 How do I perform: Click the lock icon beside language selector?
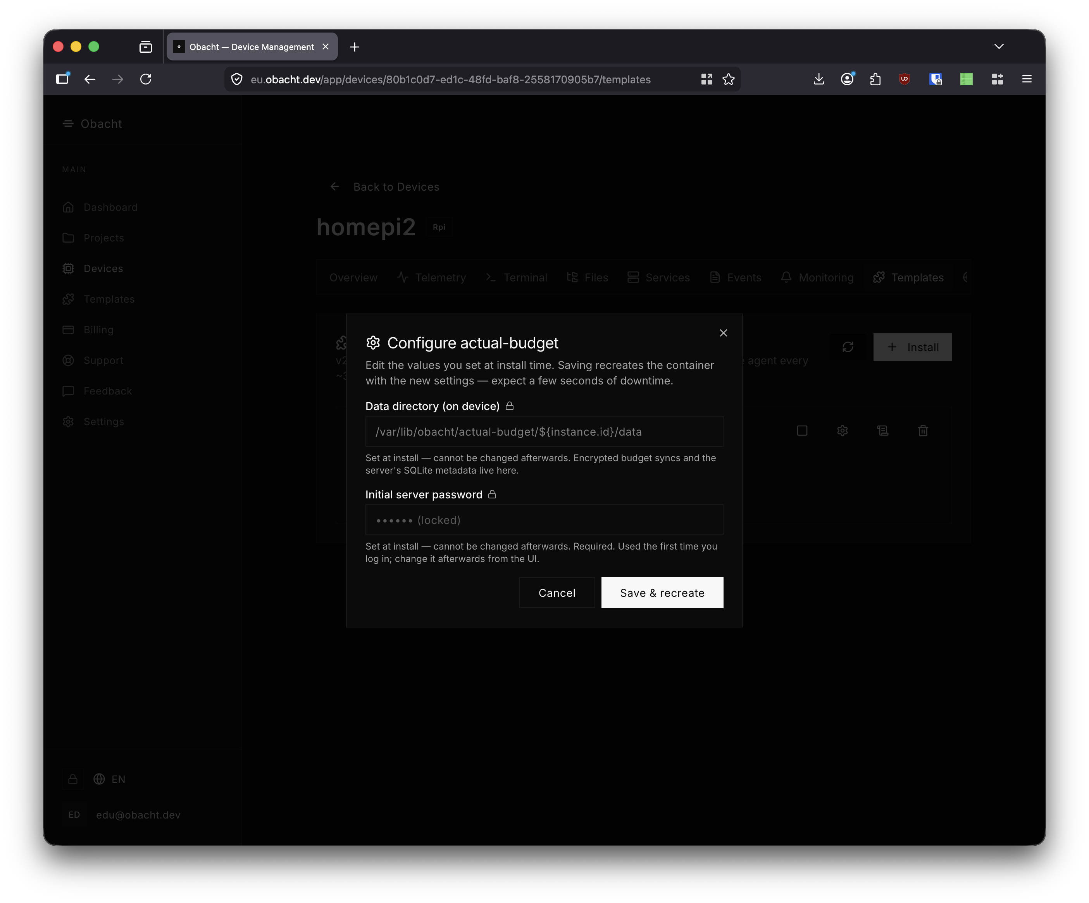coord(73,779)
